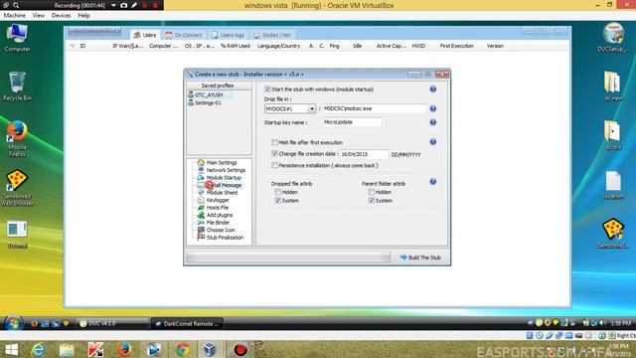
Task: Select GTC_AYUSH saved profile
Action: 210,94
